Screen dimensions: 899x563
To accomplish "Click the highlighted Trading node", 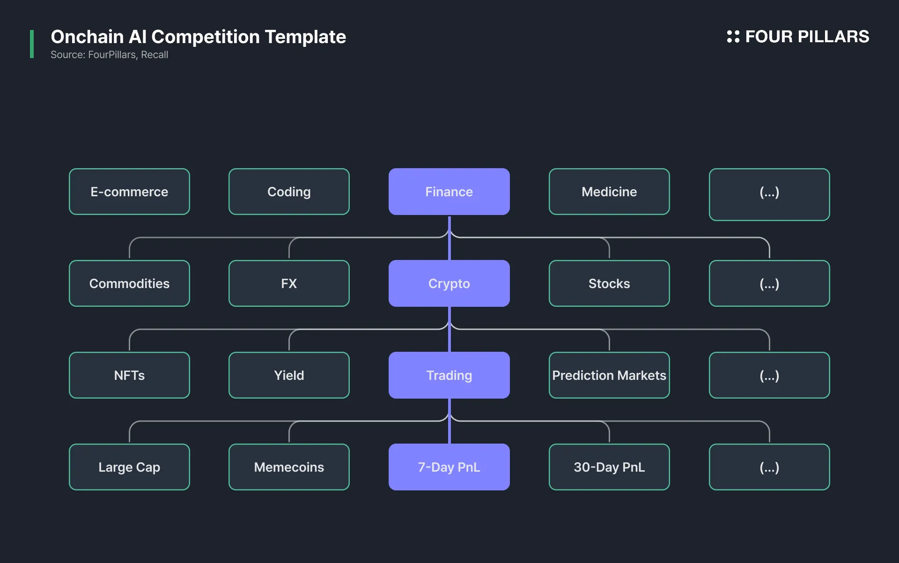I will [x=449, y=375].
